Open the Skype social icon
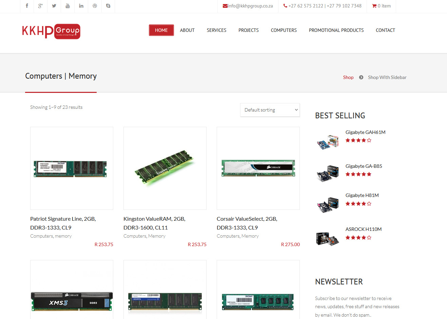Screen dimensions: 447x319 [x=108, y=6]
